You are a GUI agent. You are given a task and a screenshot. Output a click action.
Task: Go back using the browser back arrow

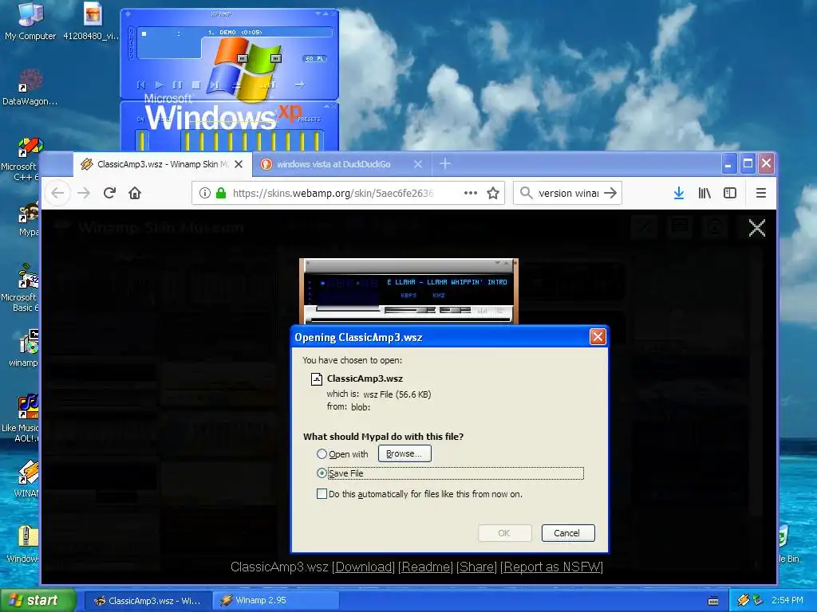tap(57, 193)
